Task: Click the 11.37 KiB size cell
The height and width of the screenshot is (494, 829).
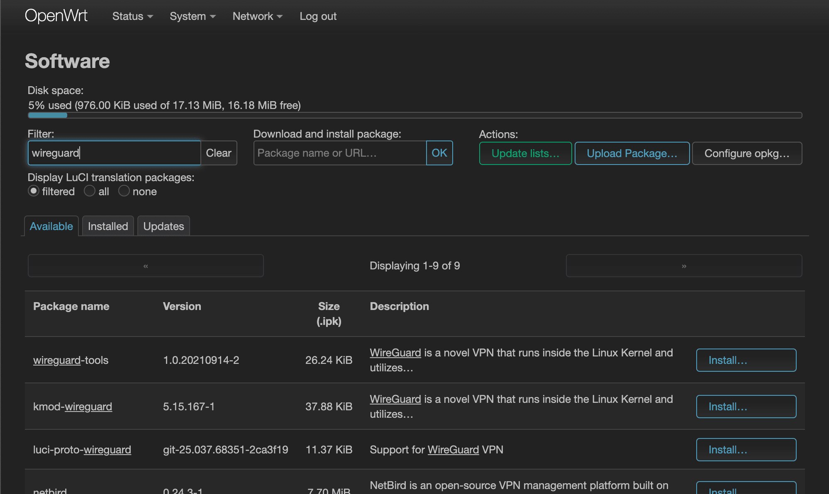Action: [x=329, y=450]
